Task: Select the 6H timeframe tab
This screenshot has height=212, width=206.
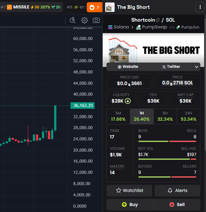Action: point(165,116)
